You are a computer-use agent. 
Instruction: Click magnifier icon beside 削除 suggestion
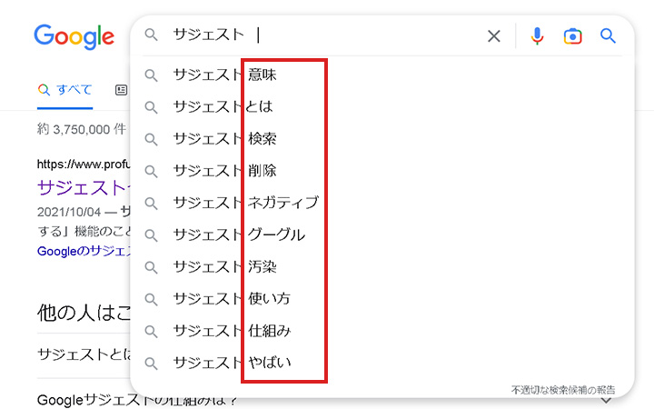pos(151,172)
